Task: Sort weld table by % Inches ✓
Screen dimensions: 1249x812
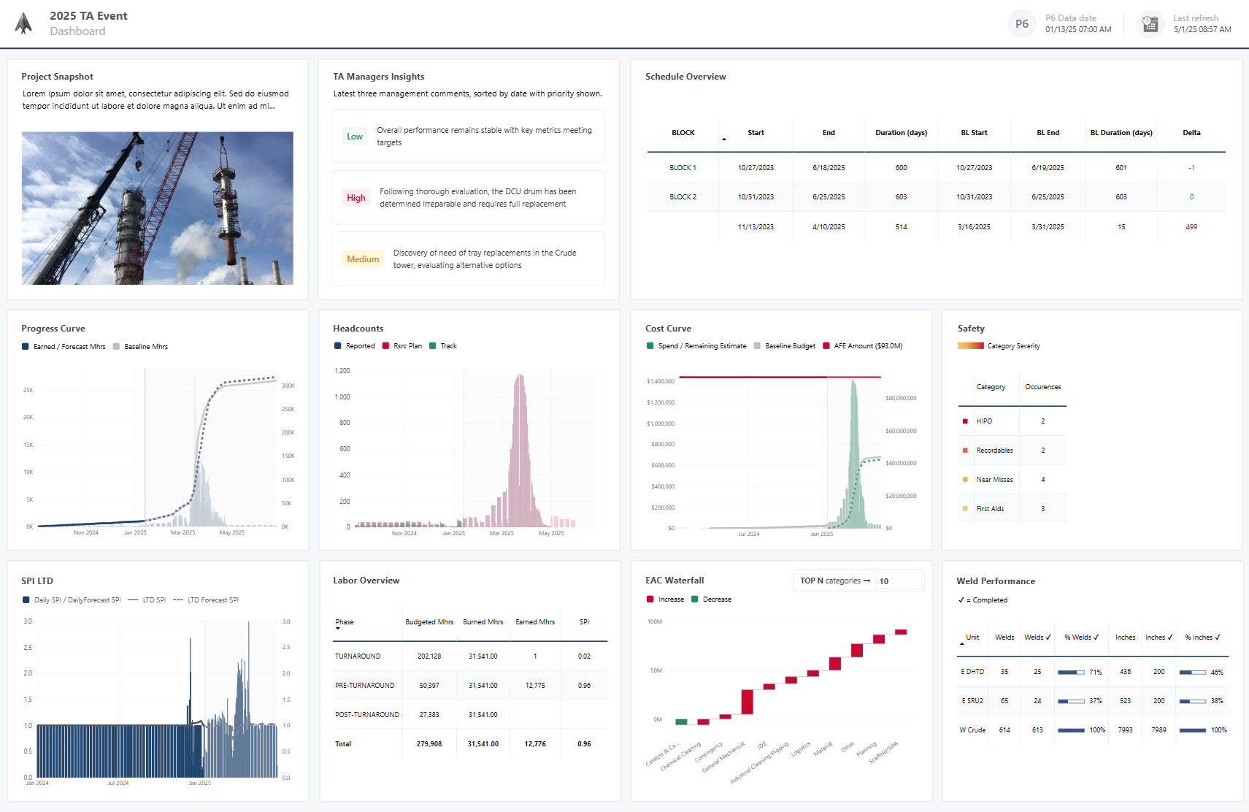Action: (x=1202, y=637)
